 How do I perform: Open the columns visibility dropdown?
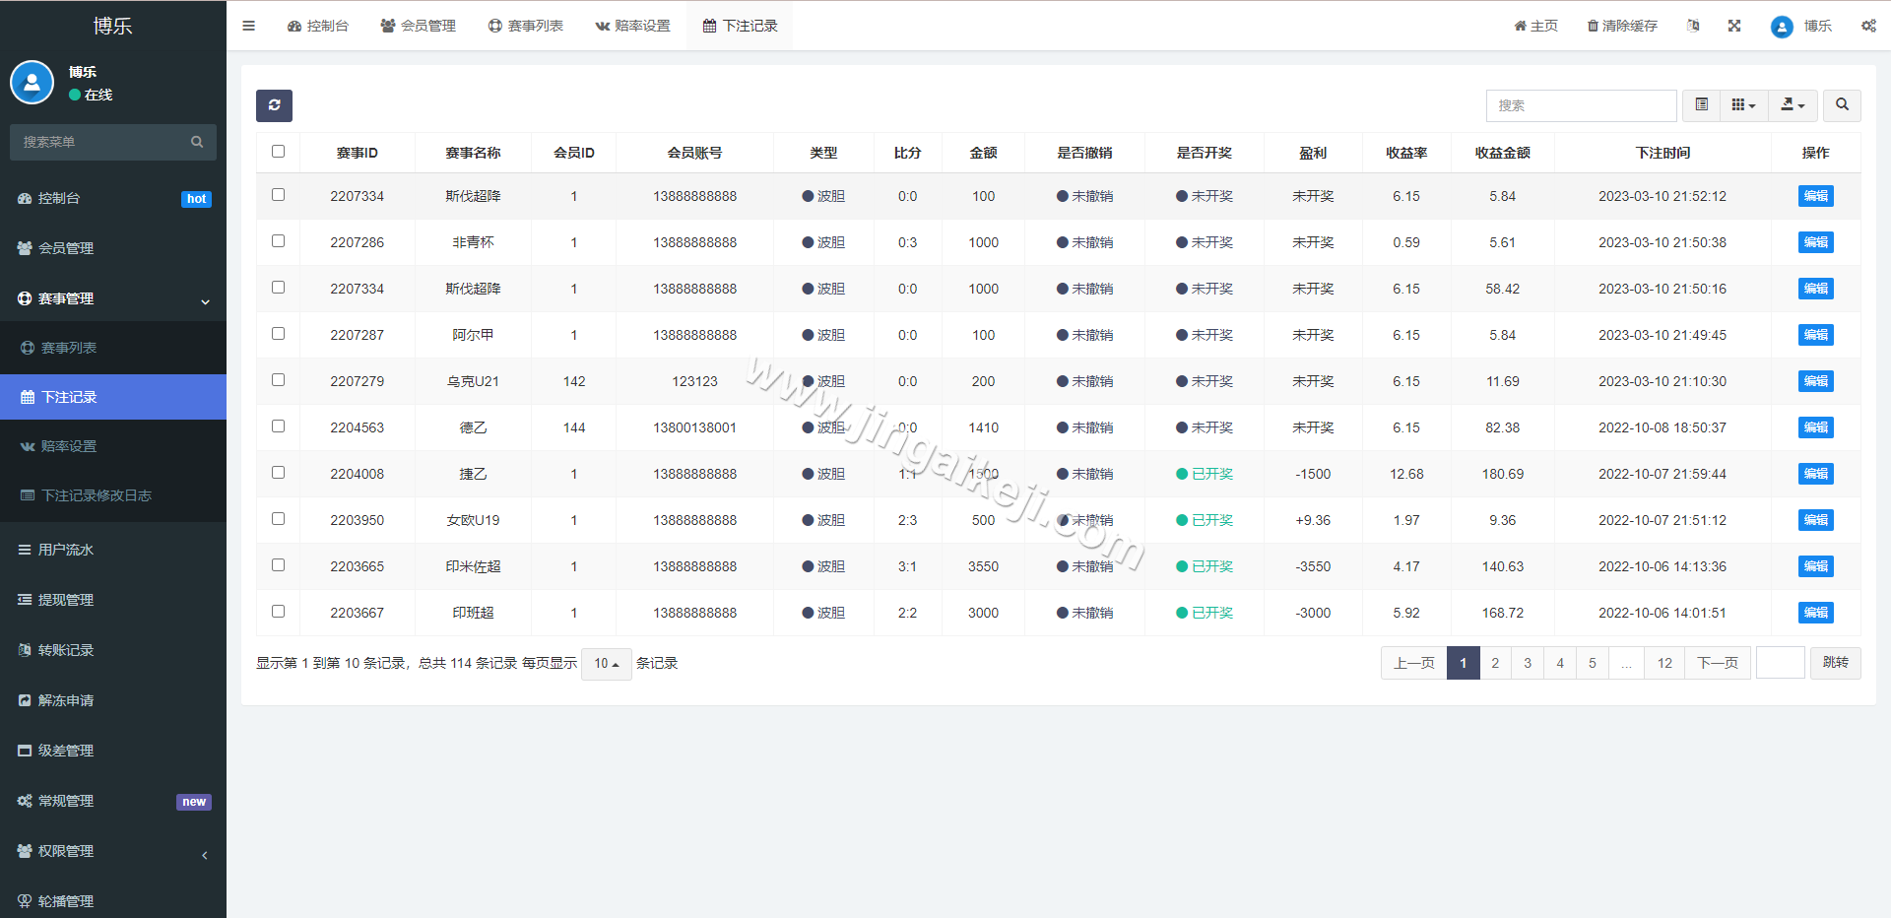point(1743,105)
